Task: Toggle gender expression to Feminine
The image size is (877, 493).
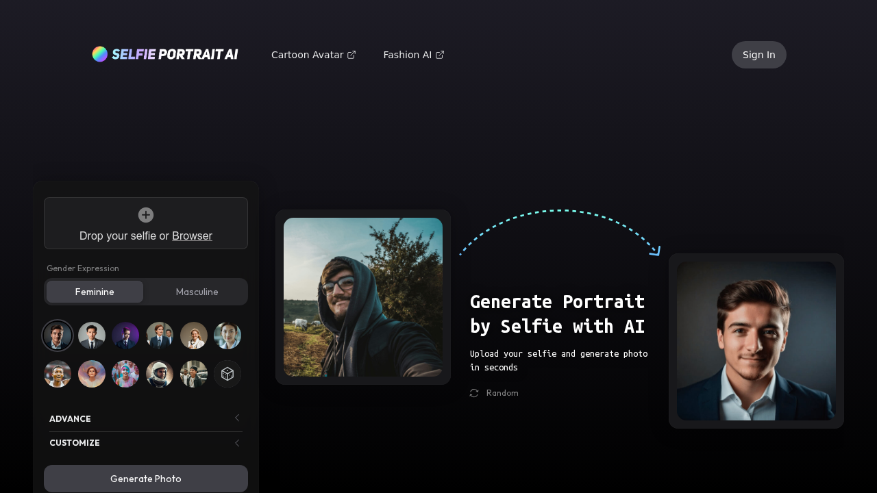Action: 95,291
